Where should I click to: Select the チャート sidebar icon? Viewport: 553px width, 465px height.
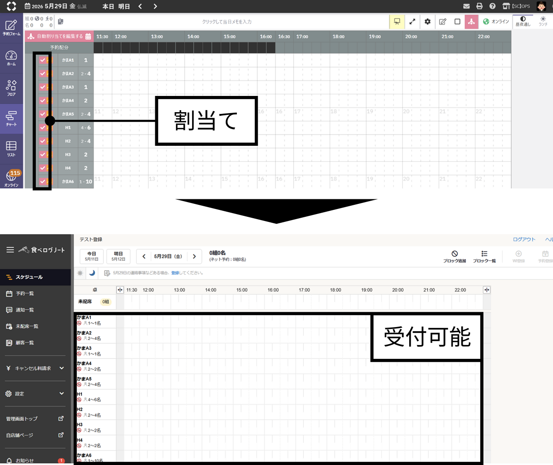pyautogui.click(x=12, y=119)
